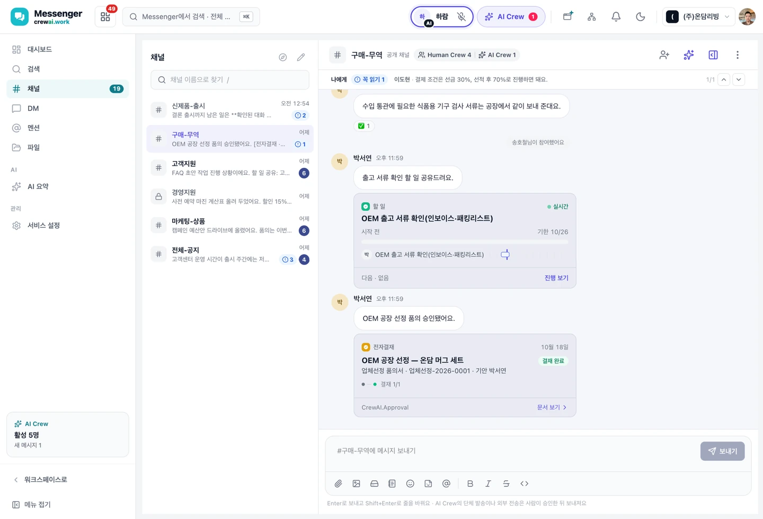Attach a file with paperclip icon
Screen dimensions: 763x519
pyautogui.click(x=338, y=484)
